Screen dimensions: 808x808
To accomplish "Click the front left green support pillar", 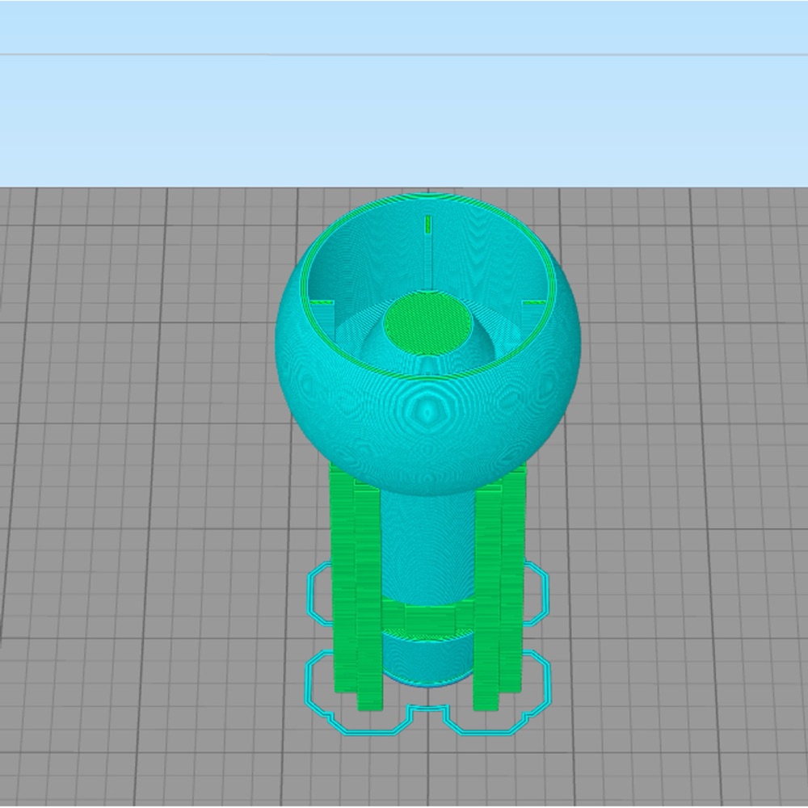I will (369, 595).
